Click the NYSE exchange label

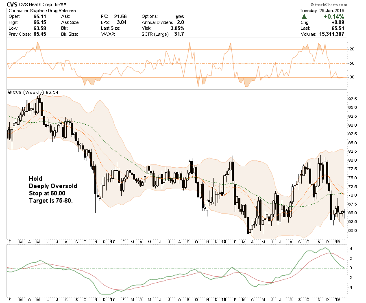(x=61, y=4)
